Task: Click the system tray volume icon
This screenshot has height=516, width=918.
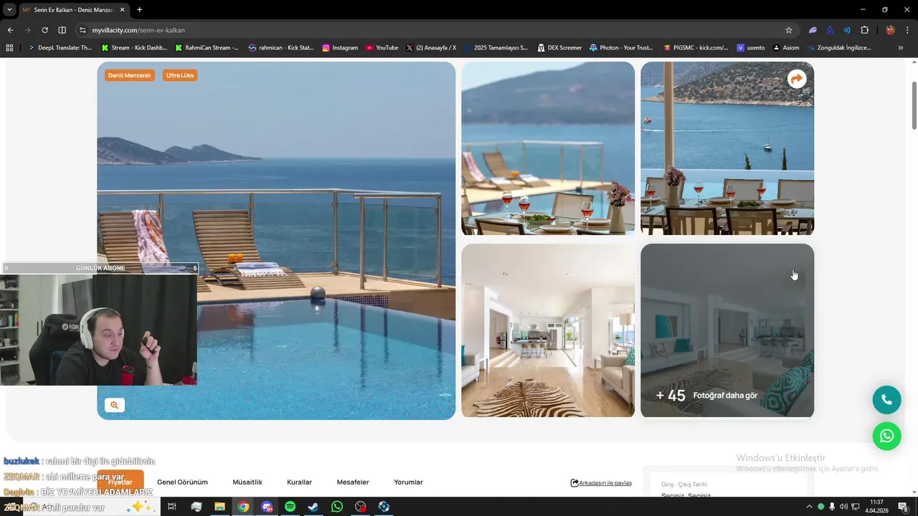Action: click(x=843, y=507)
